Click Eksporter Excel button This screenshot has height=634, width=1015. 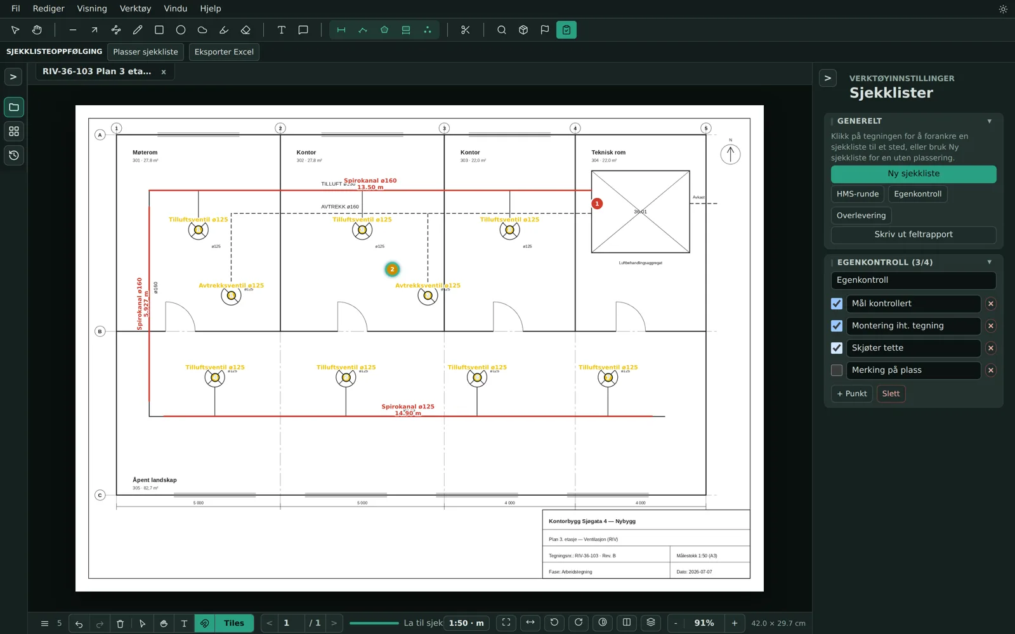coord(224,52)
